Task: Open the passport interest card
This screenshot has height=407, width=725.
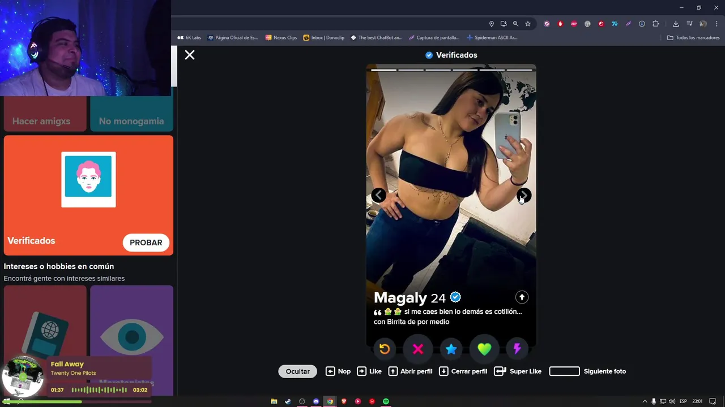Action: [x=45, y=339]
